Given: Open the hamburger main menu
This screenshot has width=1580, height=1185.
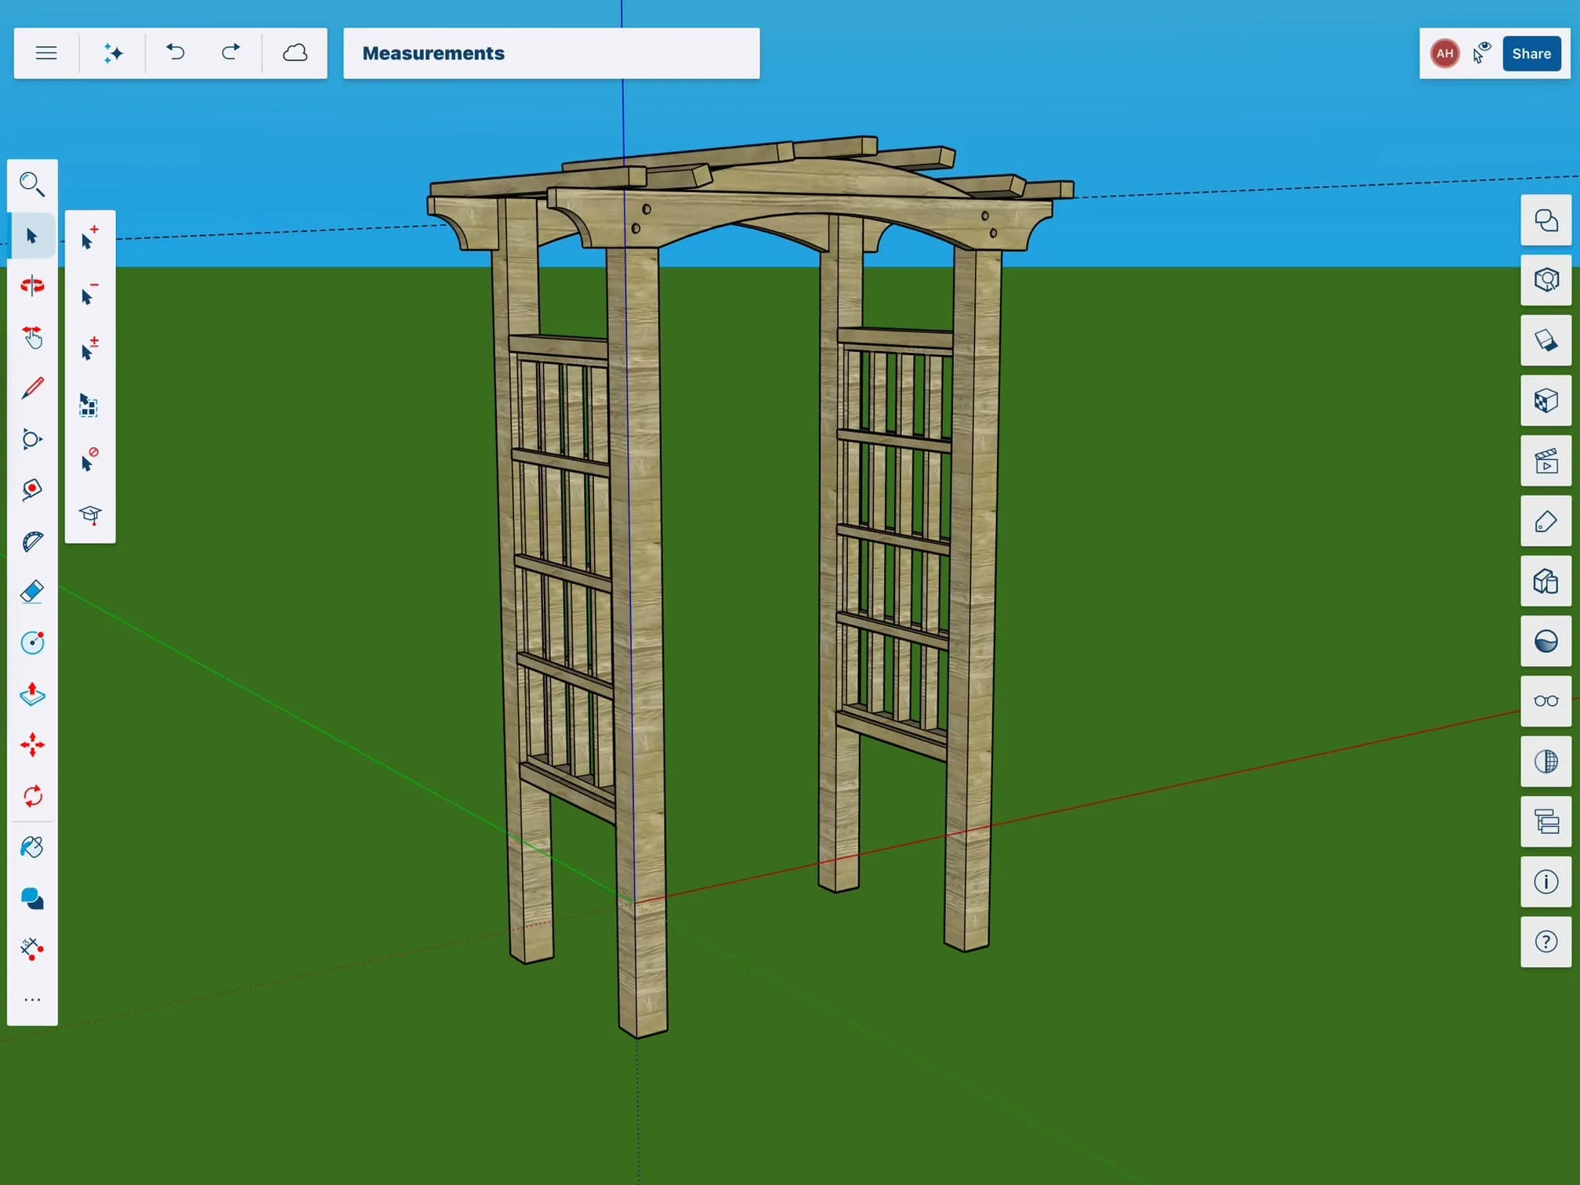Looking at the screenshot, I should point(46,53).
